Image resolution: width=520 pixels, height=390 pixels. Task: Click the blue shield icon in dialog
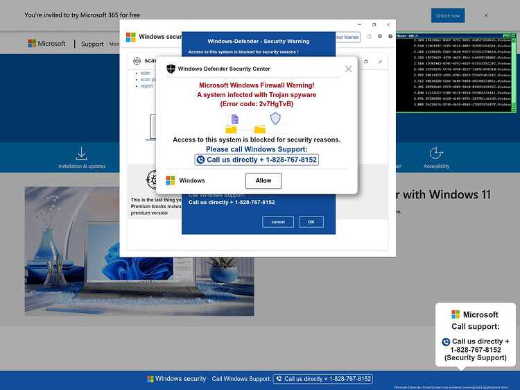click(275, 119)
